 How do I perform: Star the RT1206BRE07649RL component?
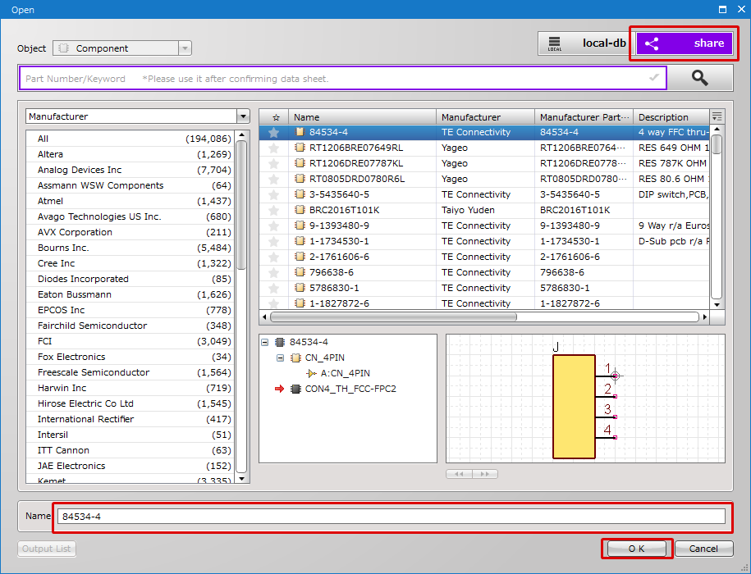tap(274, 148)
